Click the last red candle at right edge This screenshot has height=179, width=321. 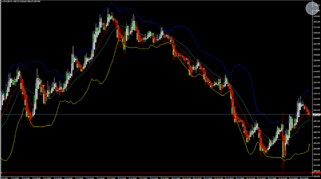pyautogui.click(x=309, y=113)
